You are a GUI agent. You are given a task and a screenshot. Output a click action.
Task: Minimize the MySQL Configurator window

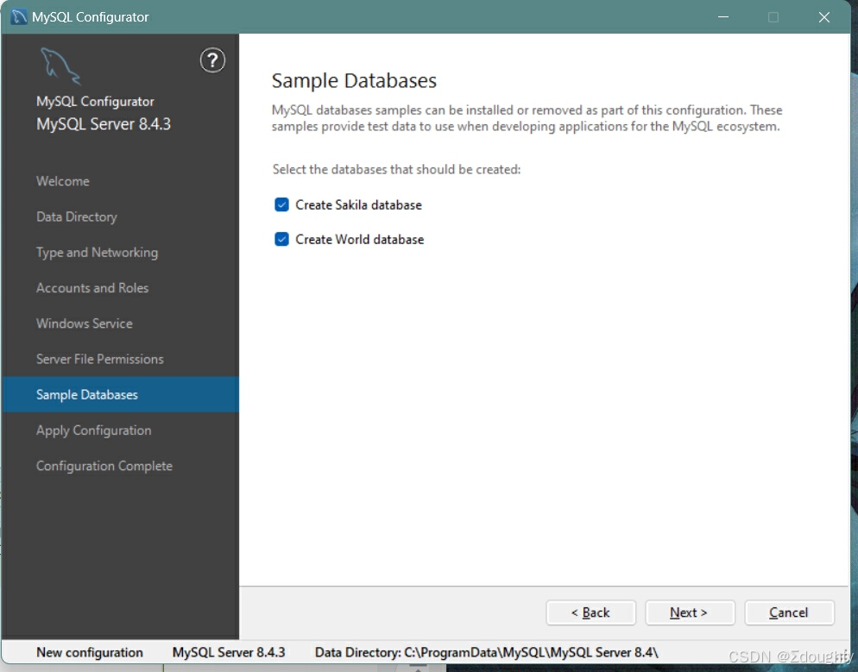[x=723, y=17]
